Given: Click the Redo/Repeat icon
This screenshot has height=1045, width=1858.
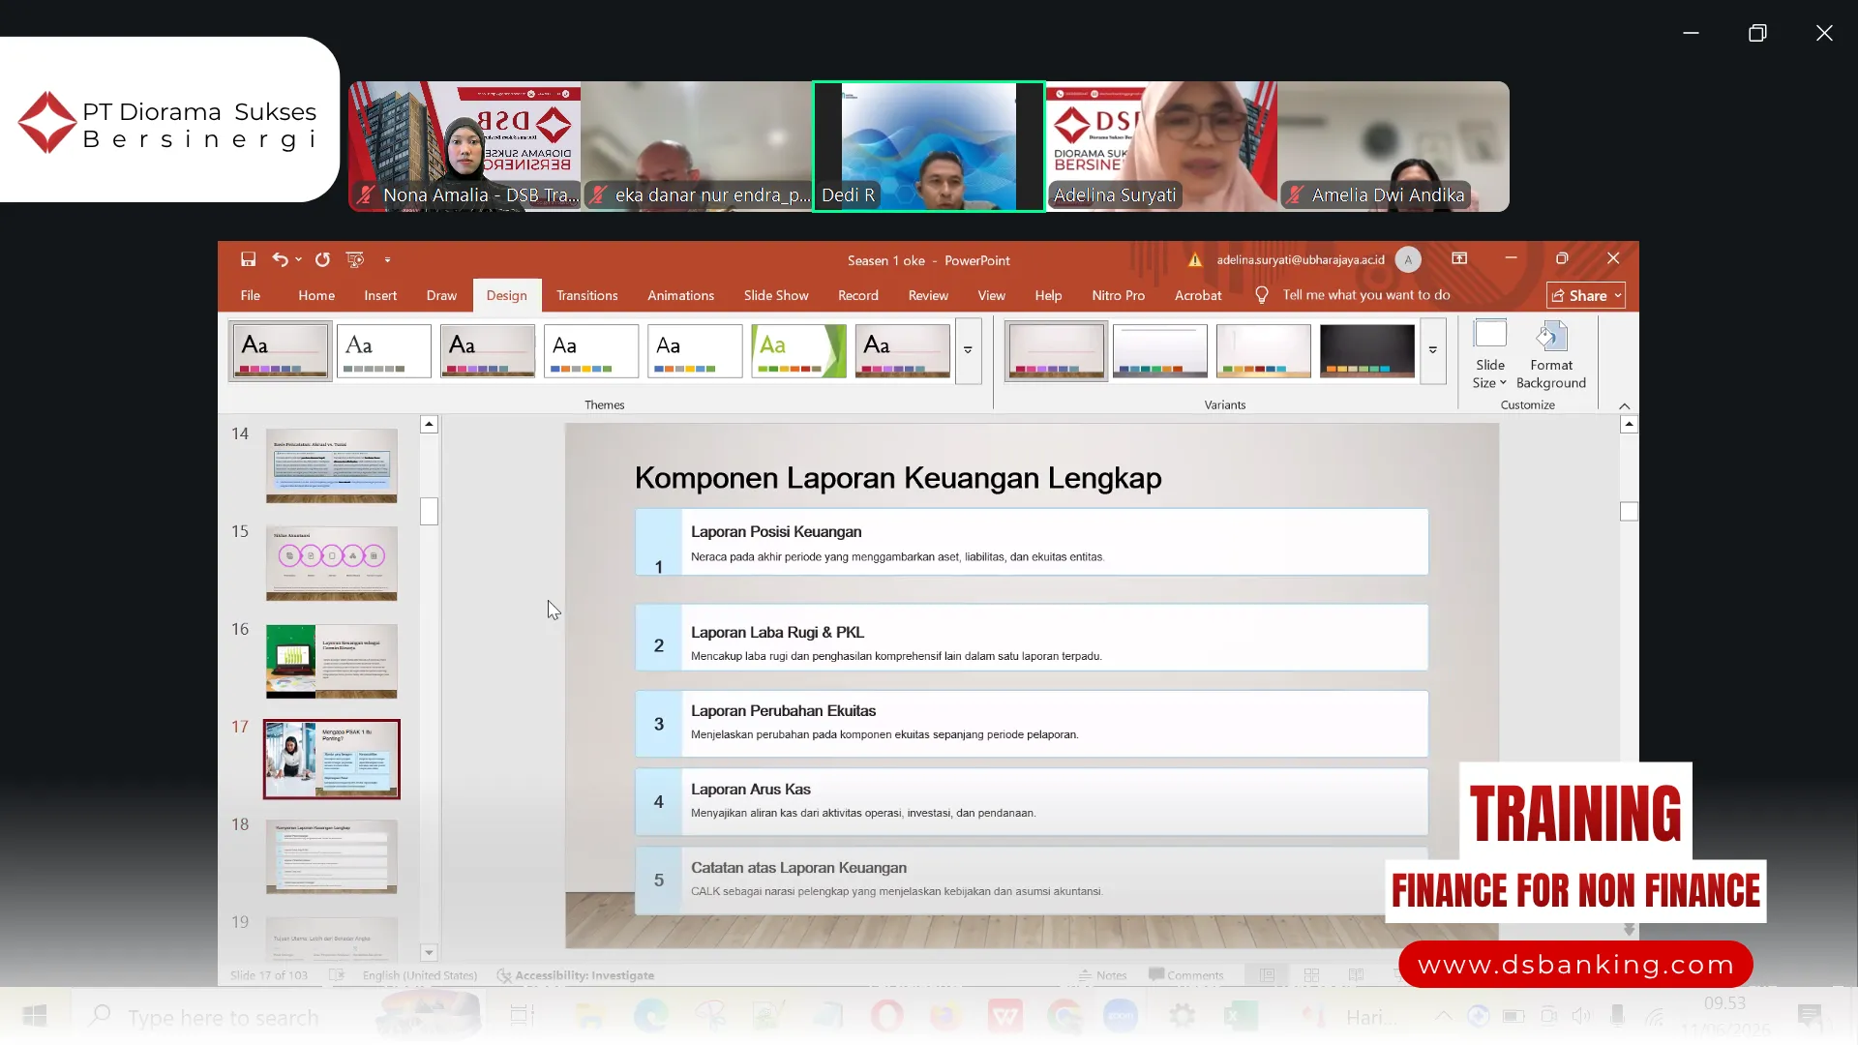Looking at the screenshot, I should (x=322, y=259).
